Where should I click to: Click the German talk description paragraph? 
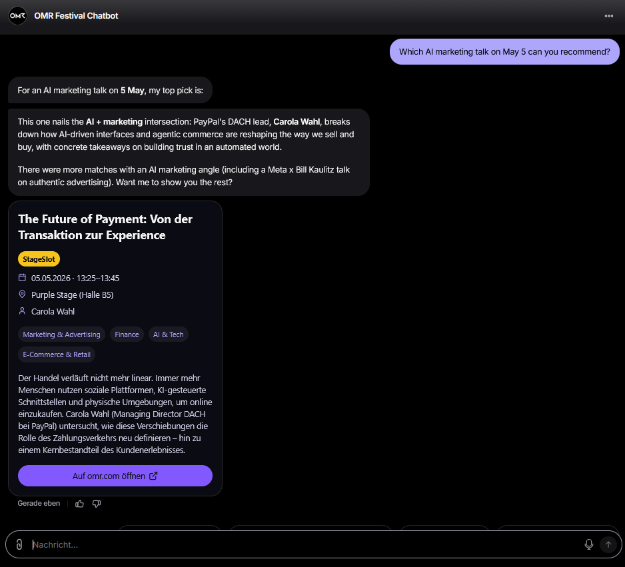115,414
